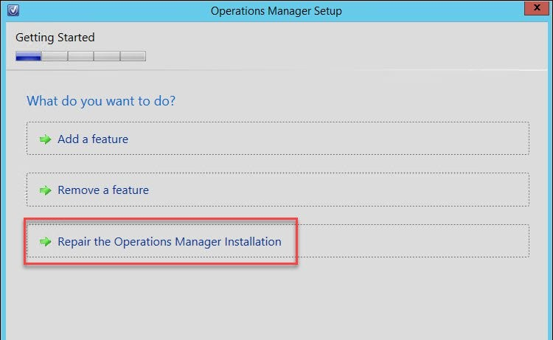The height and width of the screenshot is (340, 553).
Task: Click the filled blue progress step segment
Action: [x=28, y=56]
